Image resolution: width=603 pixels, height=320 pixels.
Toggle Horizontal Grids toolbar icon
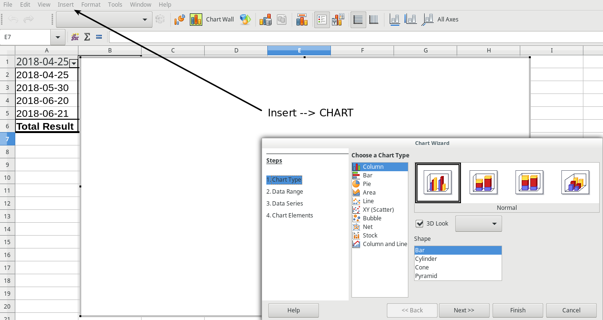click(358, 20)
